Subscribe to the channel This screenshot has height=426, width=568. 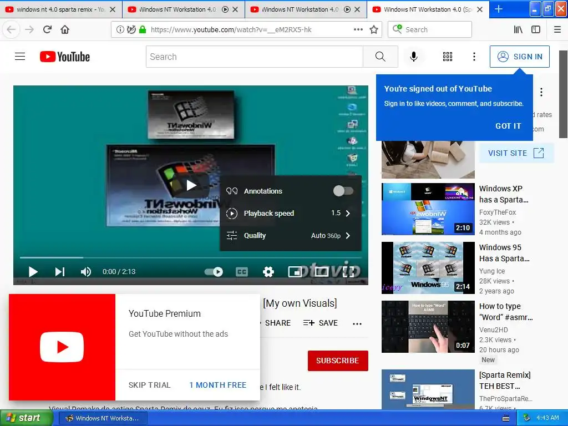338,361
